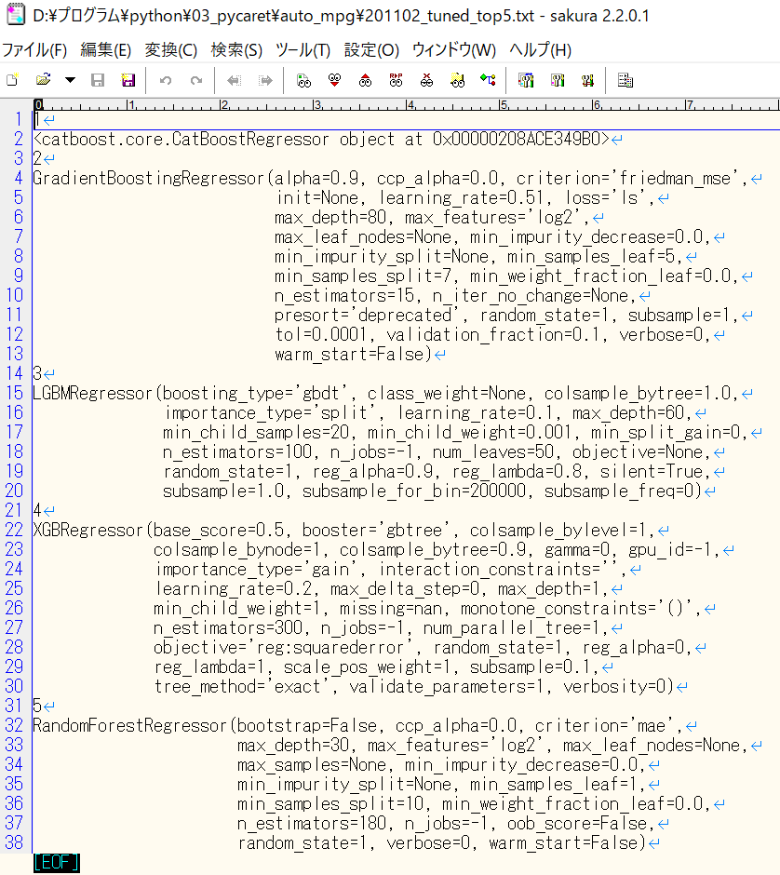The image size is (780, 875).
Task: Open the ツール(T) menu
Action: 303,50
